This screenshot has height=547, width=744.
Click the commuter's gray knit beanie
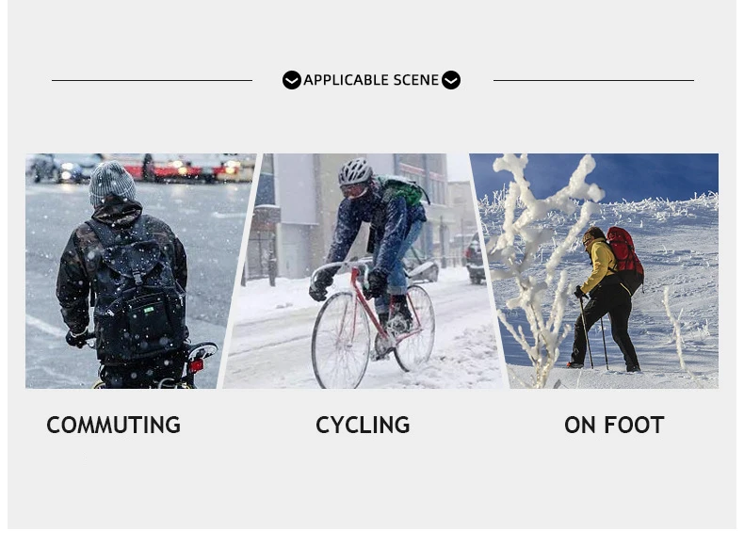click(x=112, y=184)
